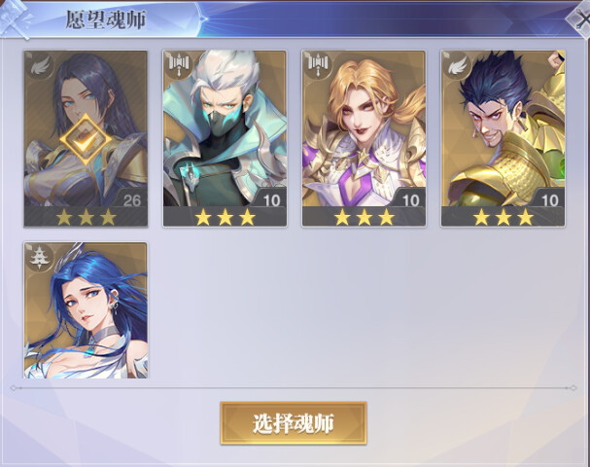The image size is (590, 467).
Task: Click tower class icon on blonde character card
Action: [318, 66]
